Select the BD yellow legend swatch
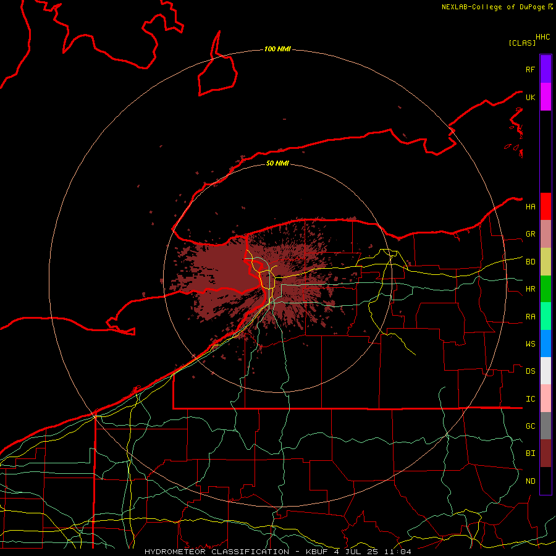The height and width of the screenshot is (556, 556). pyautogui.click(x=545, y=262)
